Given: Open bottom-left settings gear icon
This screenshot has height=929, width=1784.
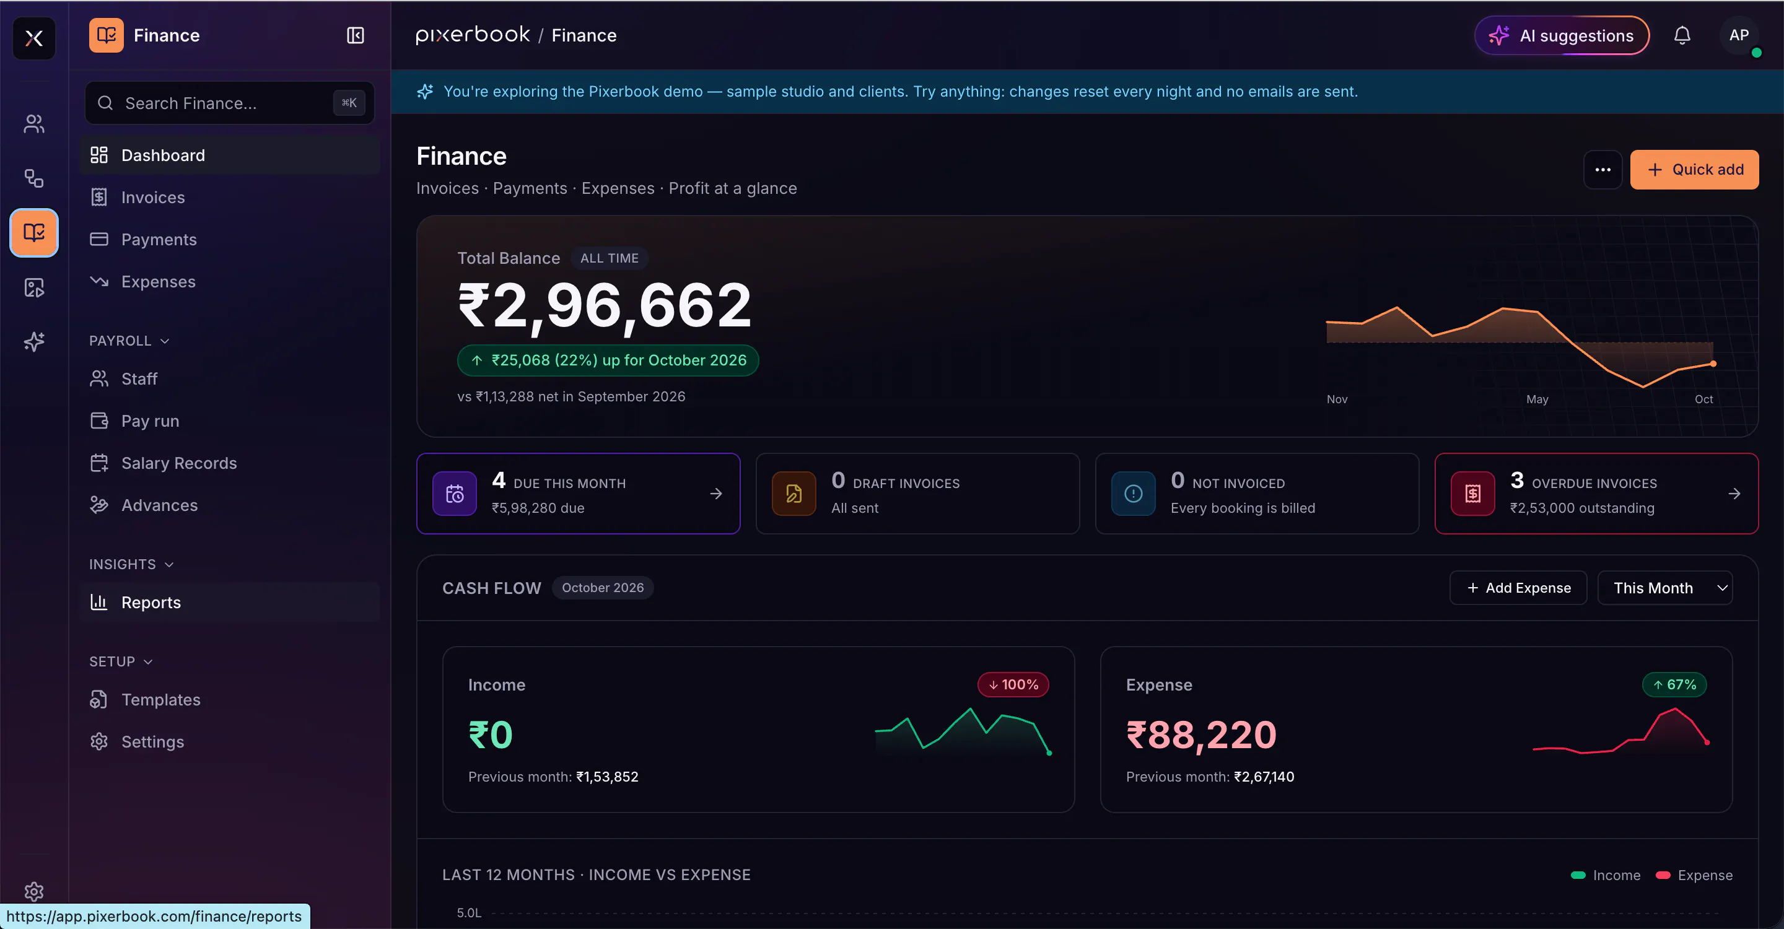Looking at the screenshot, I should 34,891.
